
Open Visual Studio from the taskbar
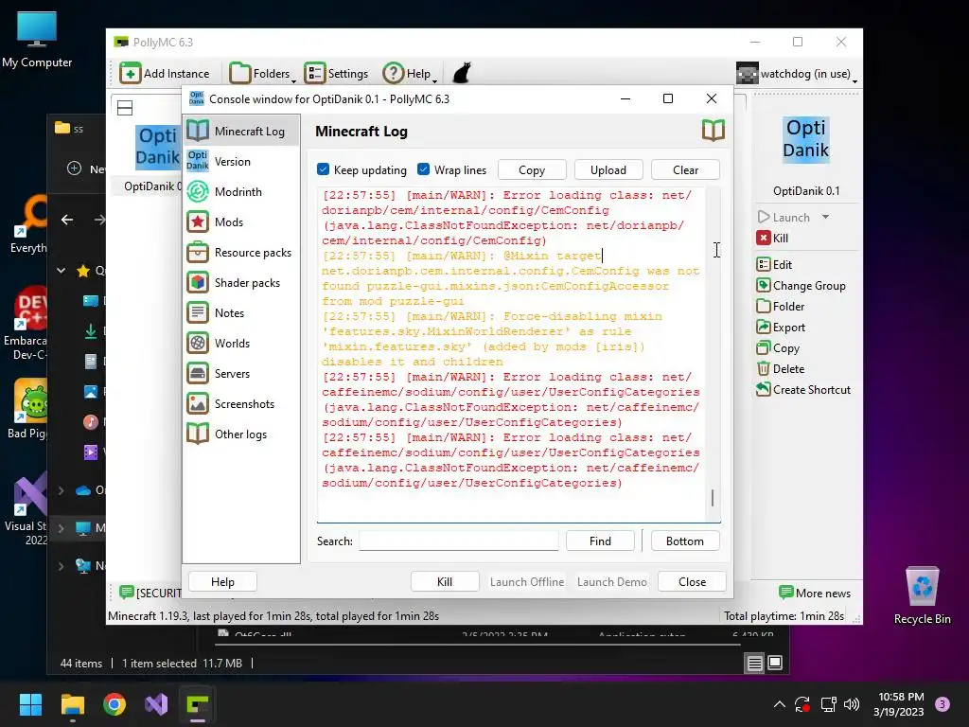click(156, 704)
